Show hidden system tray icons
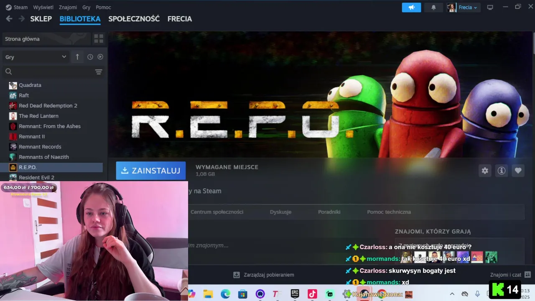The height and width of the screenshot is (301, 535). click(452, 294)
